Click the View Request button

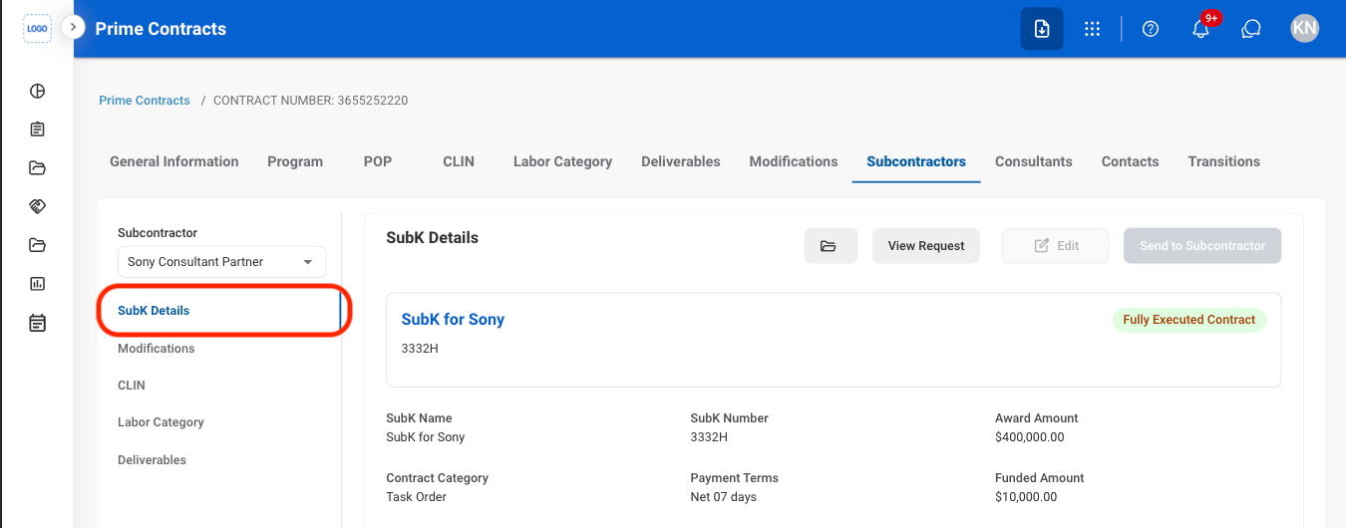point(926,246)
